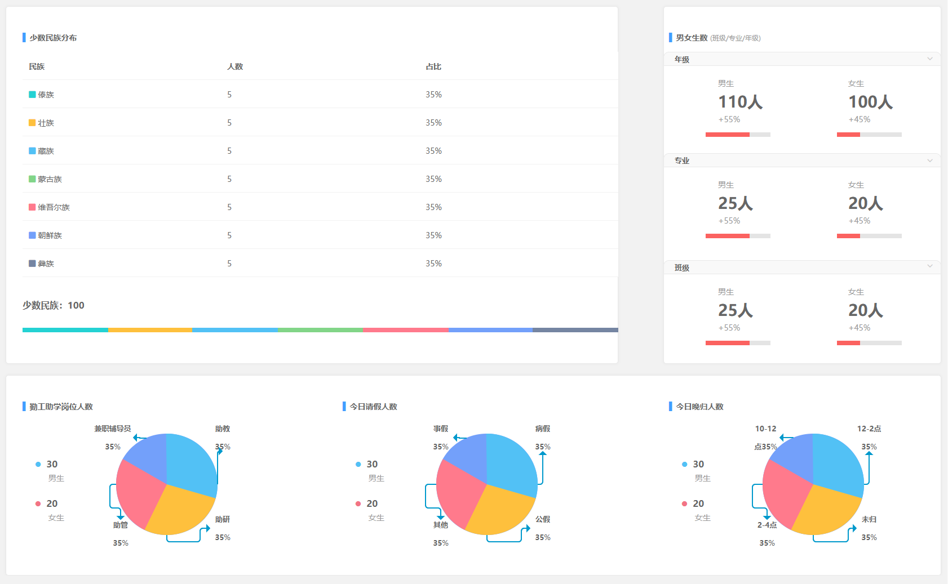Click the 病假 label on leave chart
The width and height of the screenshot is (948, 584).
coord(542,429)
